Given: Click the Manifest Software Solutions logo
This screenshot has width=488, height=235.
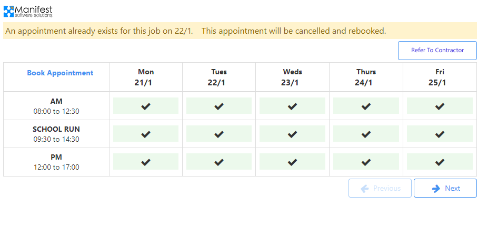Looking at the screenshot, I should pyautogui.click(x=28, y=11).
